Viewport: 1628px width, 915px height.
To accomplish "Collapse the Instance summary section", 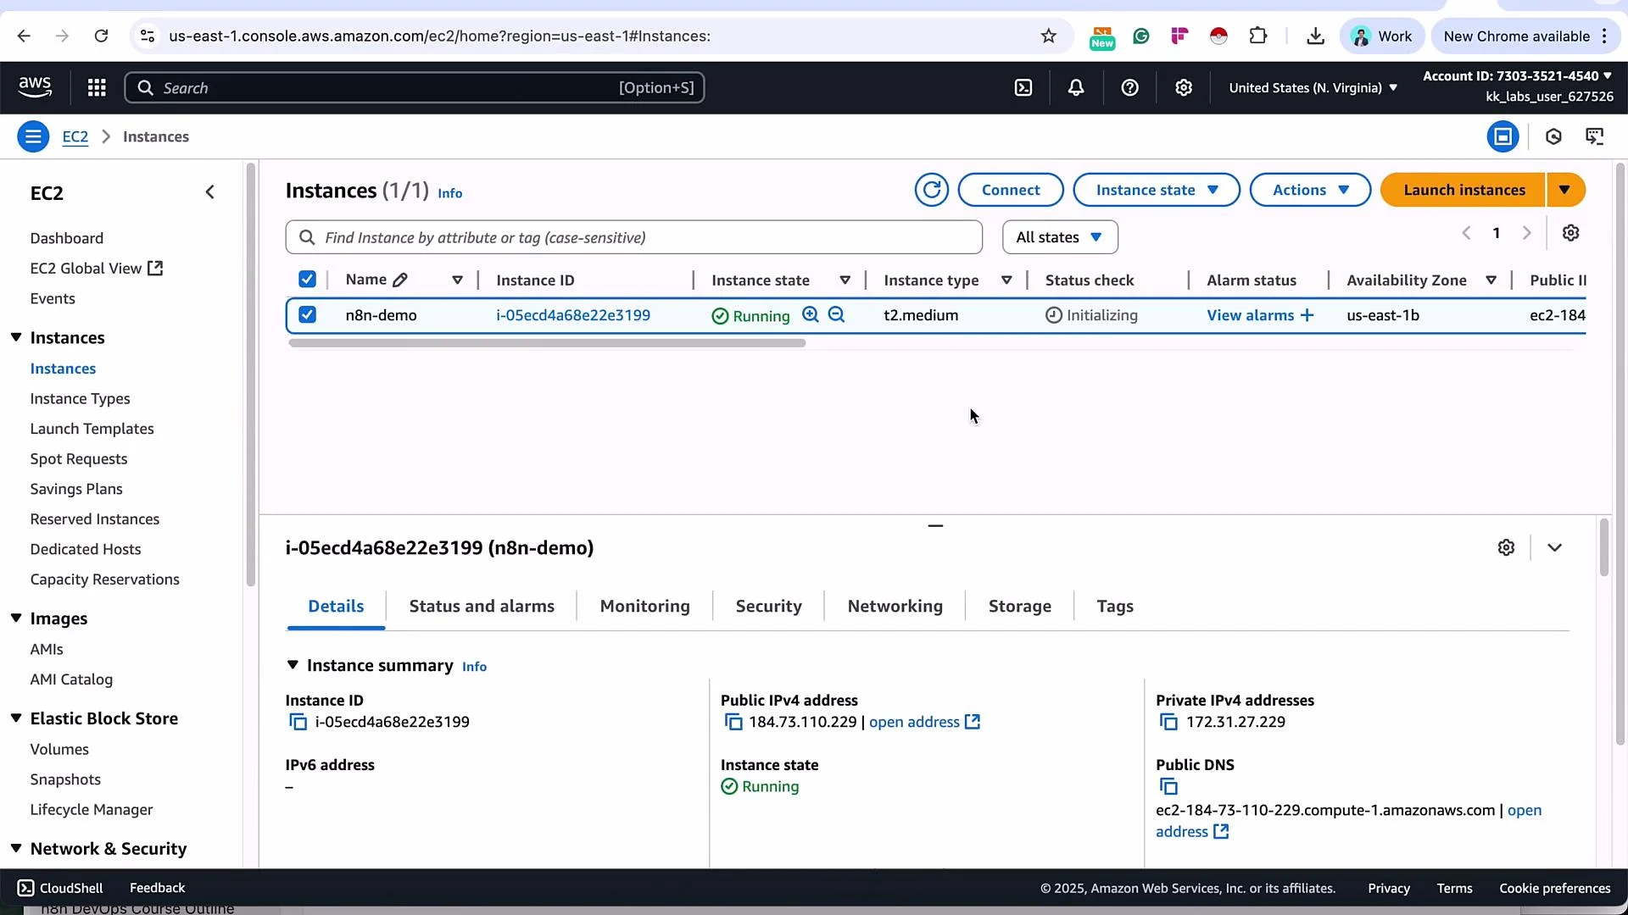I will click(x=293, y=665).
